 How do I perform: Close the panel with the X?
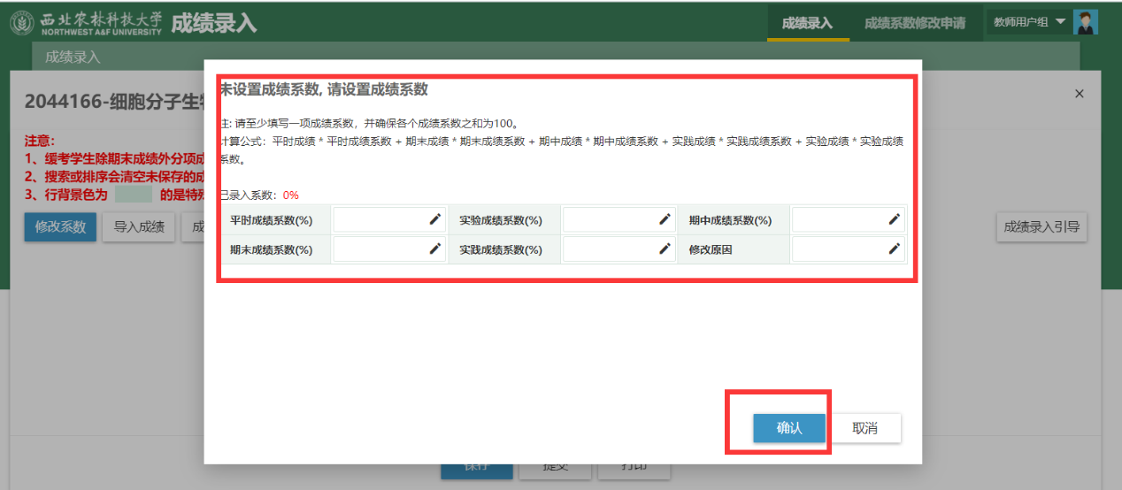[1079, 94]
